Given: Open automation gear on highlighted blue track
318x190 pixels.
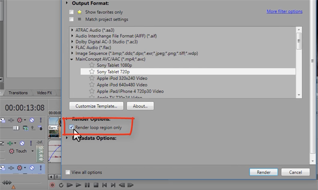Looking at the screenshot, I should [19, 168].
